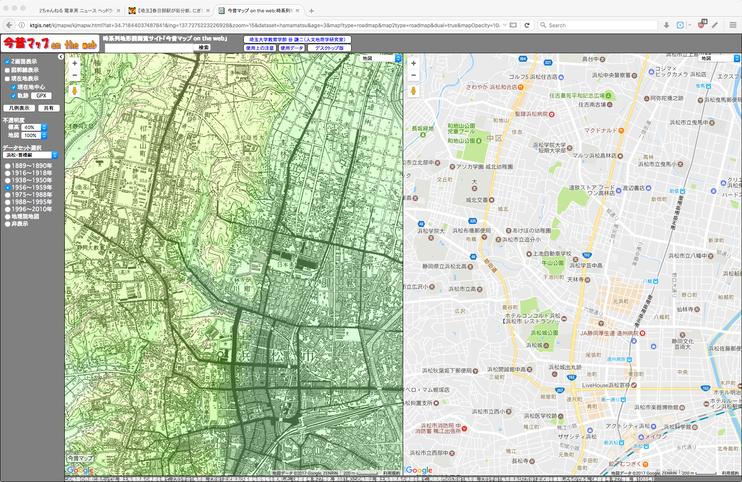Open the uBlock Origin extension icon
742x482 pixels.
pyautogui.click(x=701, y=25)
